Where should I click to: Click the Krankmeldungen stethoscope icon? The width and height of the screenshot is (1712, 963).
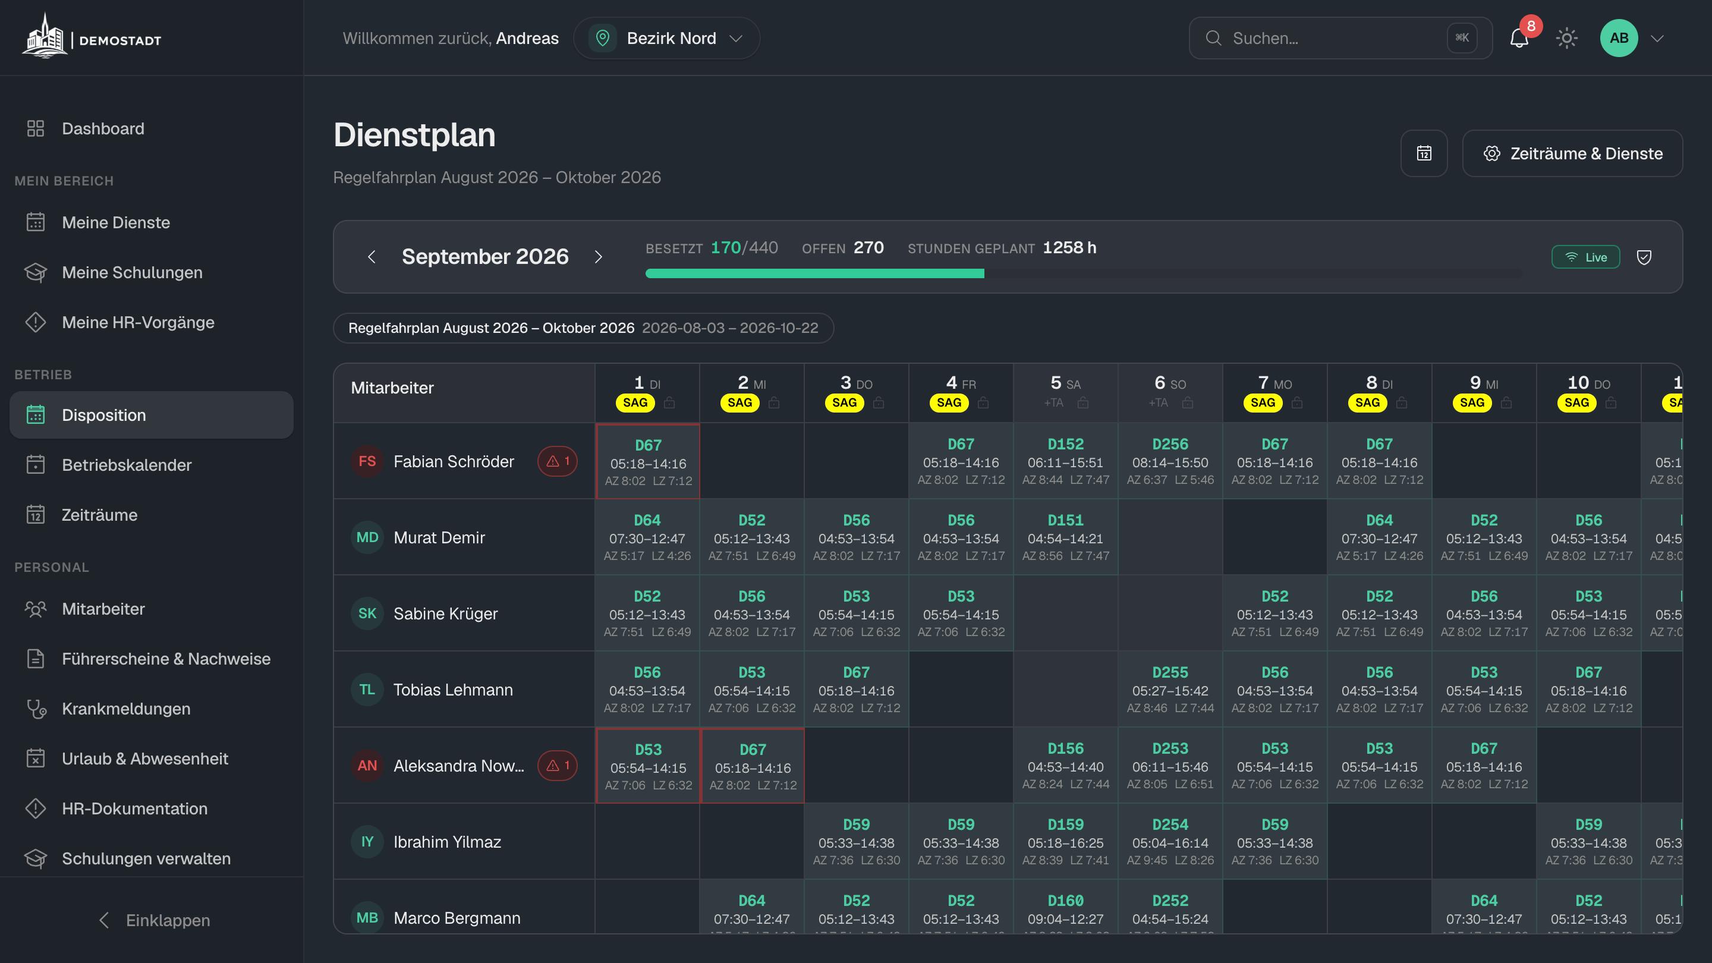pos(35,709)
